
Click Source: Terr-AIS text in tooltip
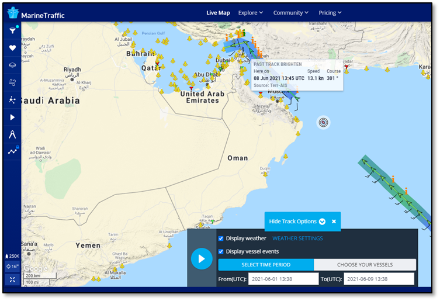tap(270, 85)
